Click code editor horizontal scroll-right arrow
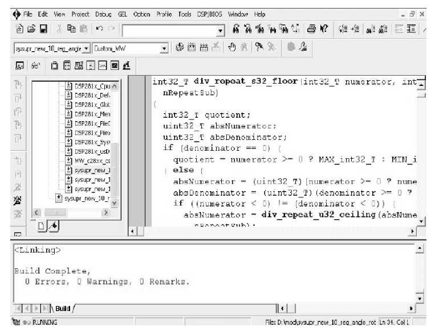This screenshot has height=335, width=439. (412, 231)
